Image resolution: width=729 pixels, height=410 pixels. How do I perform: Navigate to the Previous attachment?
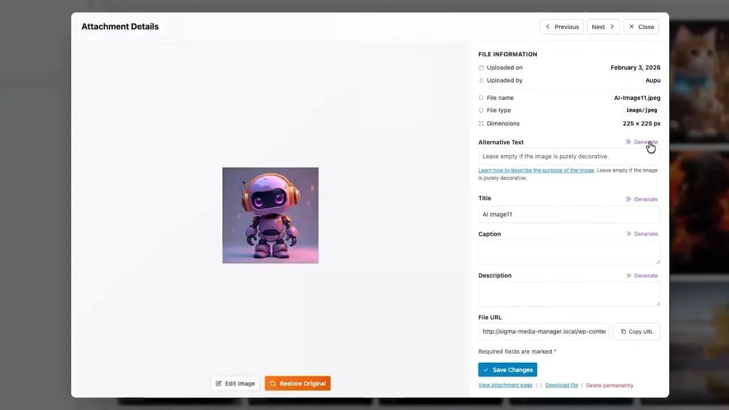tap(562, 27)
